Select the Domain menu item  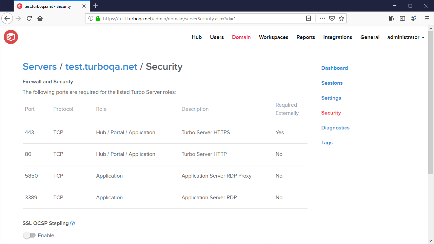pos(241,37)
